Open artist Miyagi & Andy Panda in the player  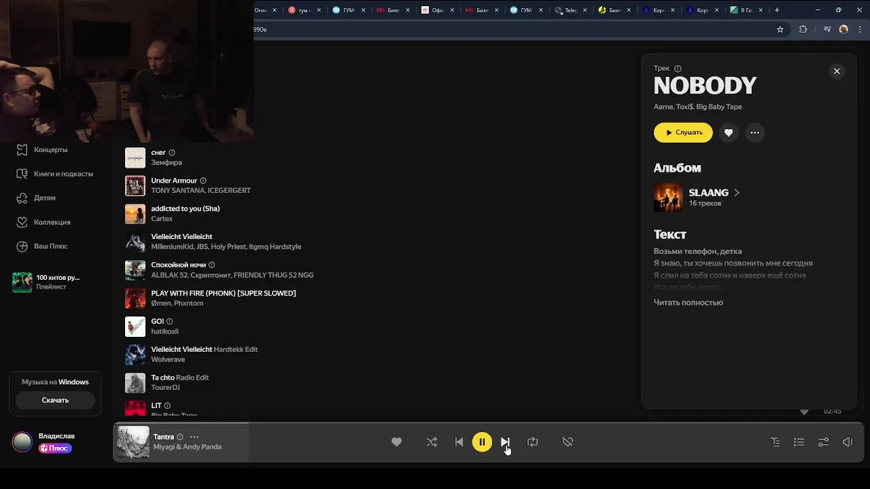(188, 447)
